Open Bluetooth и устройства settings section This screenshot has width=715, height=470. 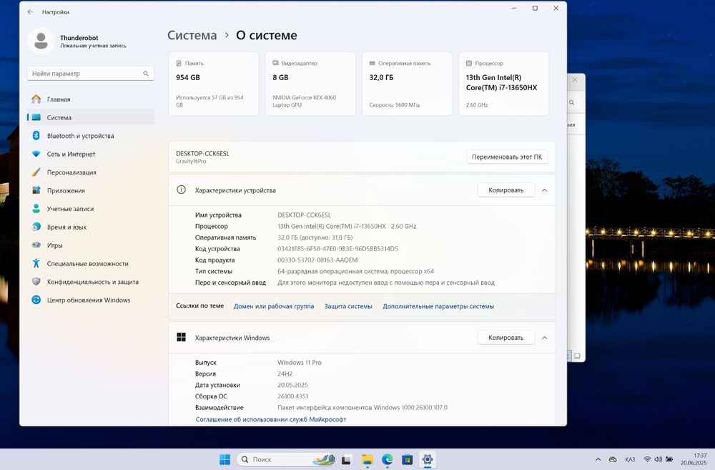(80, 136)
